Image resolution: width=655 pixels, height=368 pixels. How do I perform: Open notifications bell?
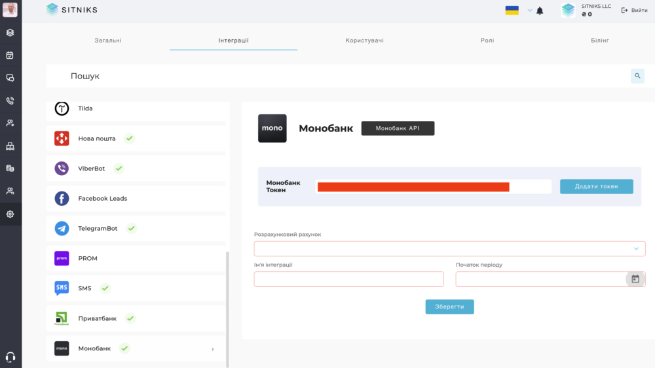pos(540,11)
